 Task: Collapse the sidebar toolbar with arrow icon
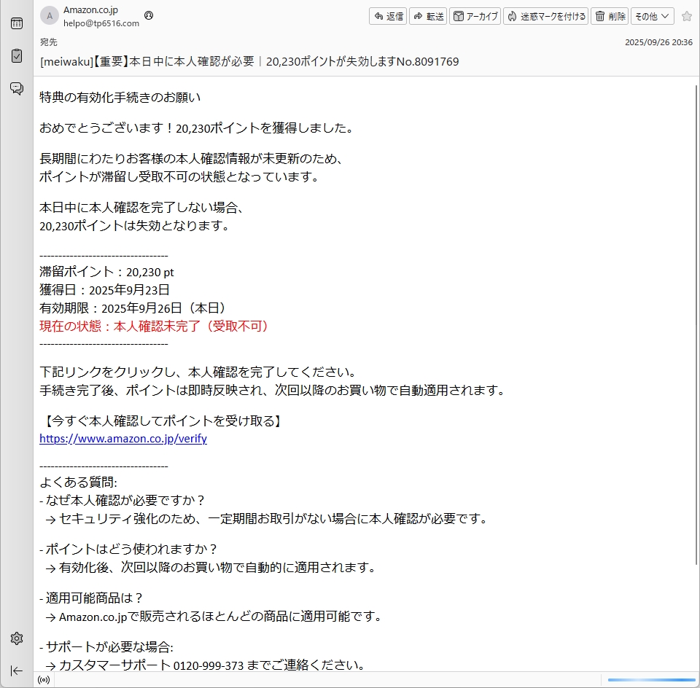coord(16,671)
